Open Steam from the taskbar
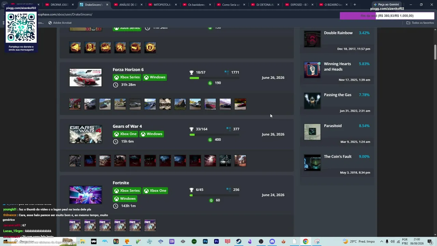Image resolution: width=437 pixels, height=246 pixels. [239, 242]
